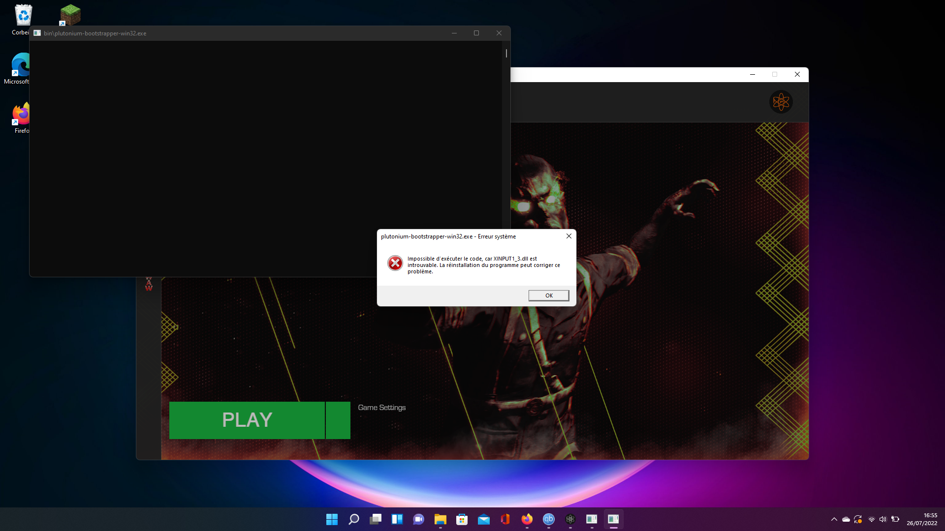Switch to Plutonium launcher taskbar icon
Screen dimensions: 945x531
click(570, 519)
